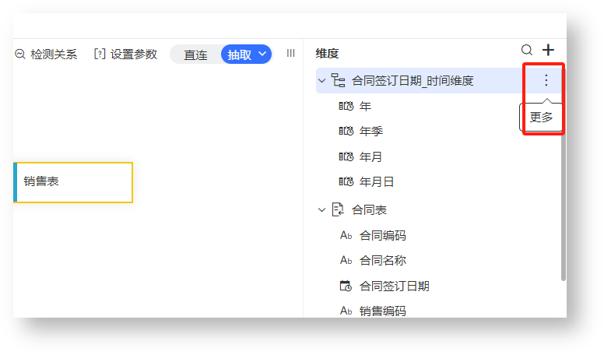This screenshot has width=604, height=355.
Task: Open the search icon in 维度 panel
Action: [527, 50]
